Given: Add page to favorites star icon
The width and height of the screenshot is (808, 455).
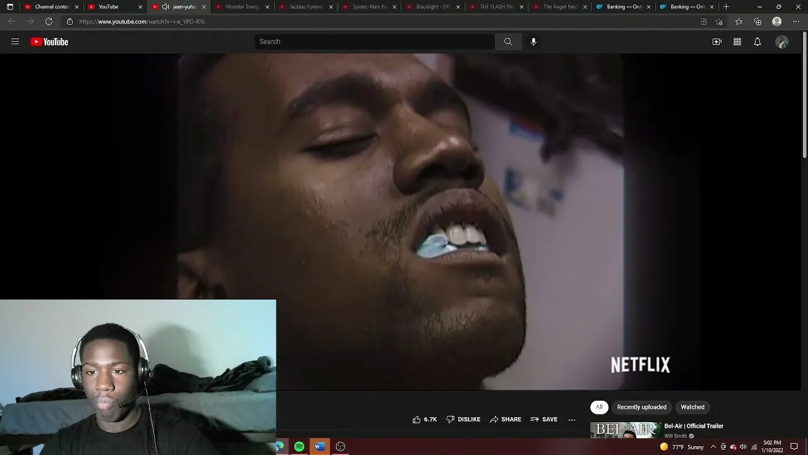Looking at the screenshot, I should click(x=719, y=21).
